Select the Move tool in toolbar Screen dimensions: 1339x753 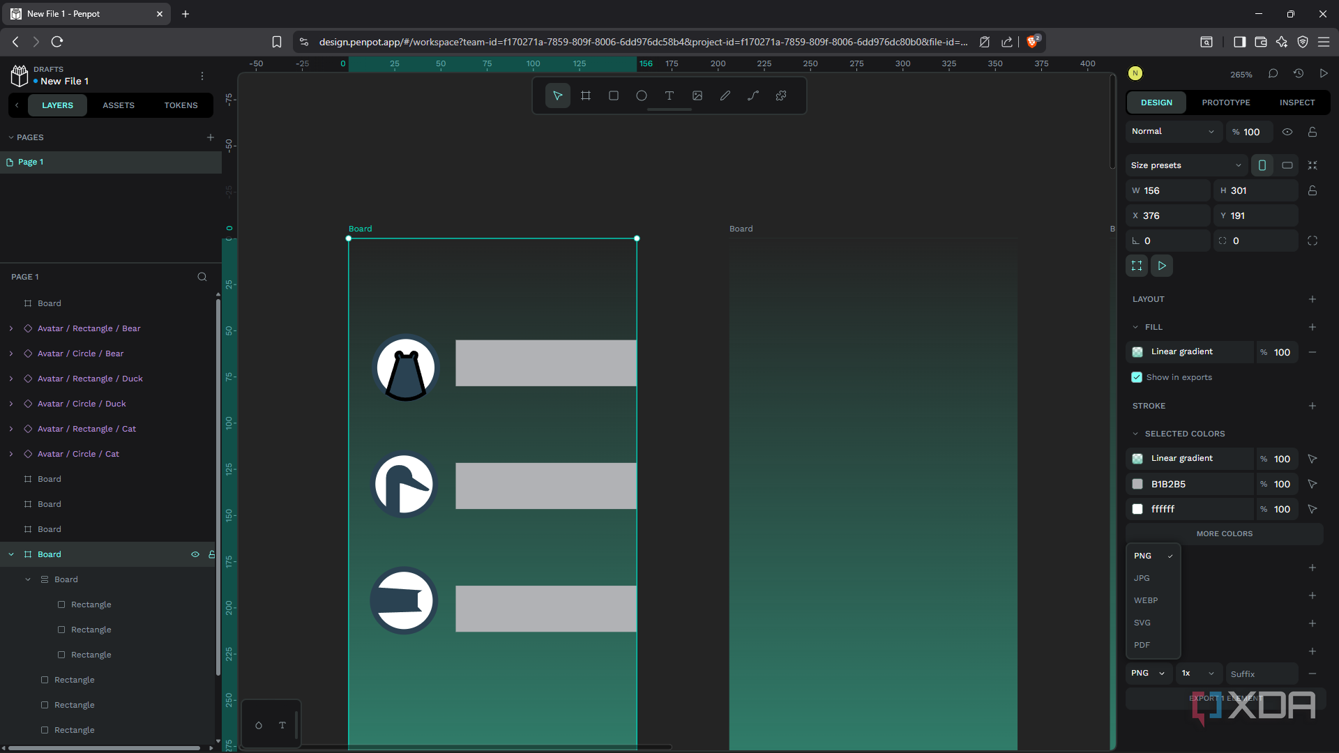click(557, 96)
